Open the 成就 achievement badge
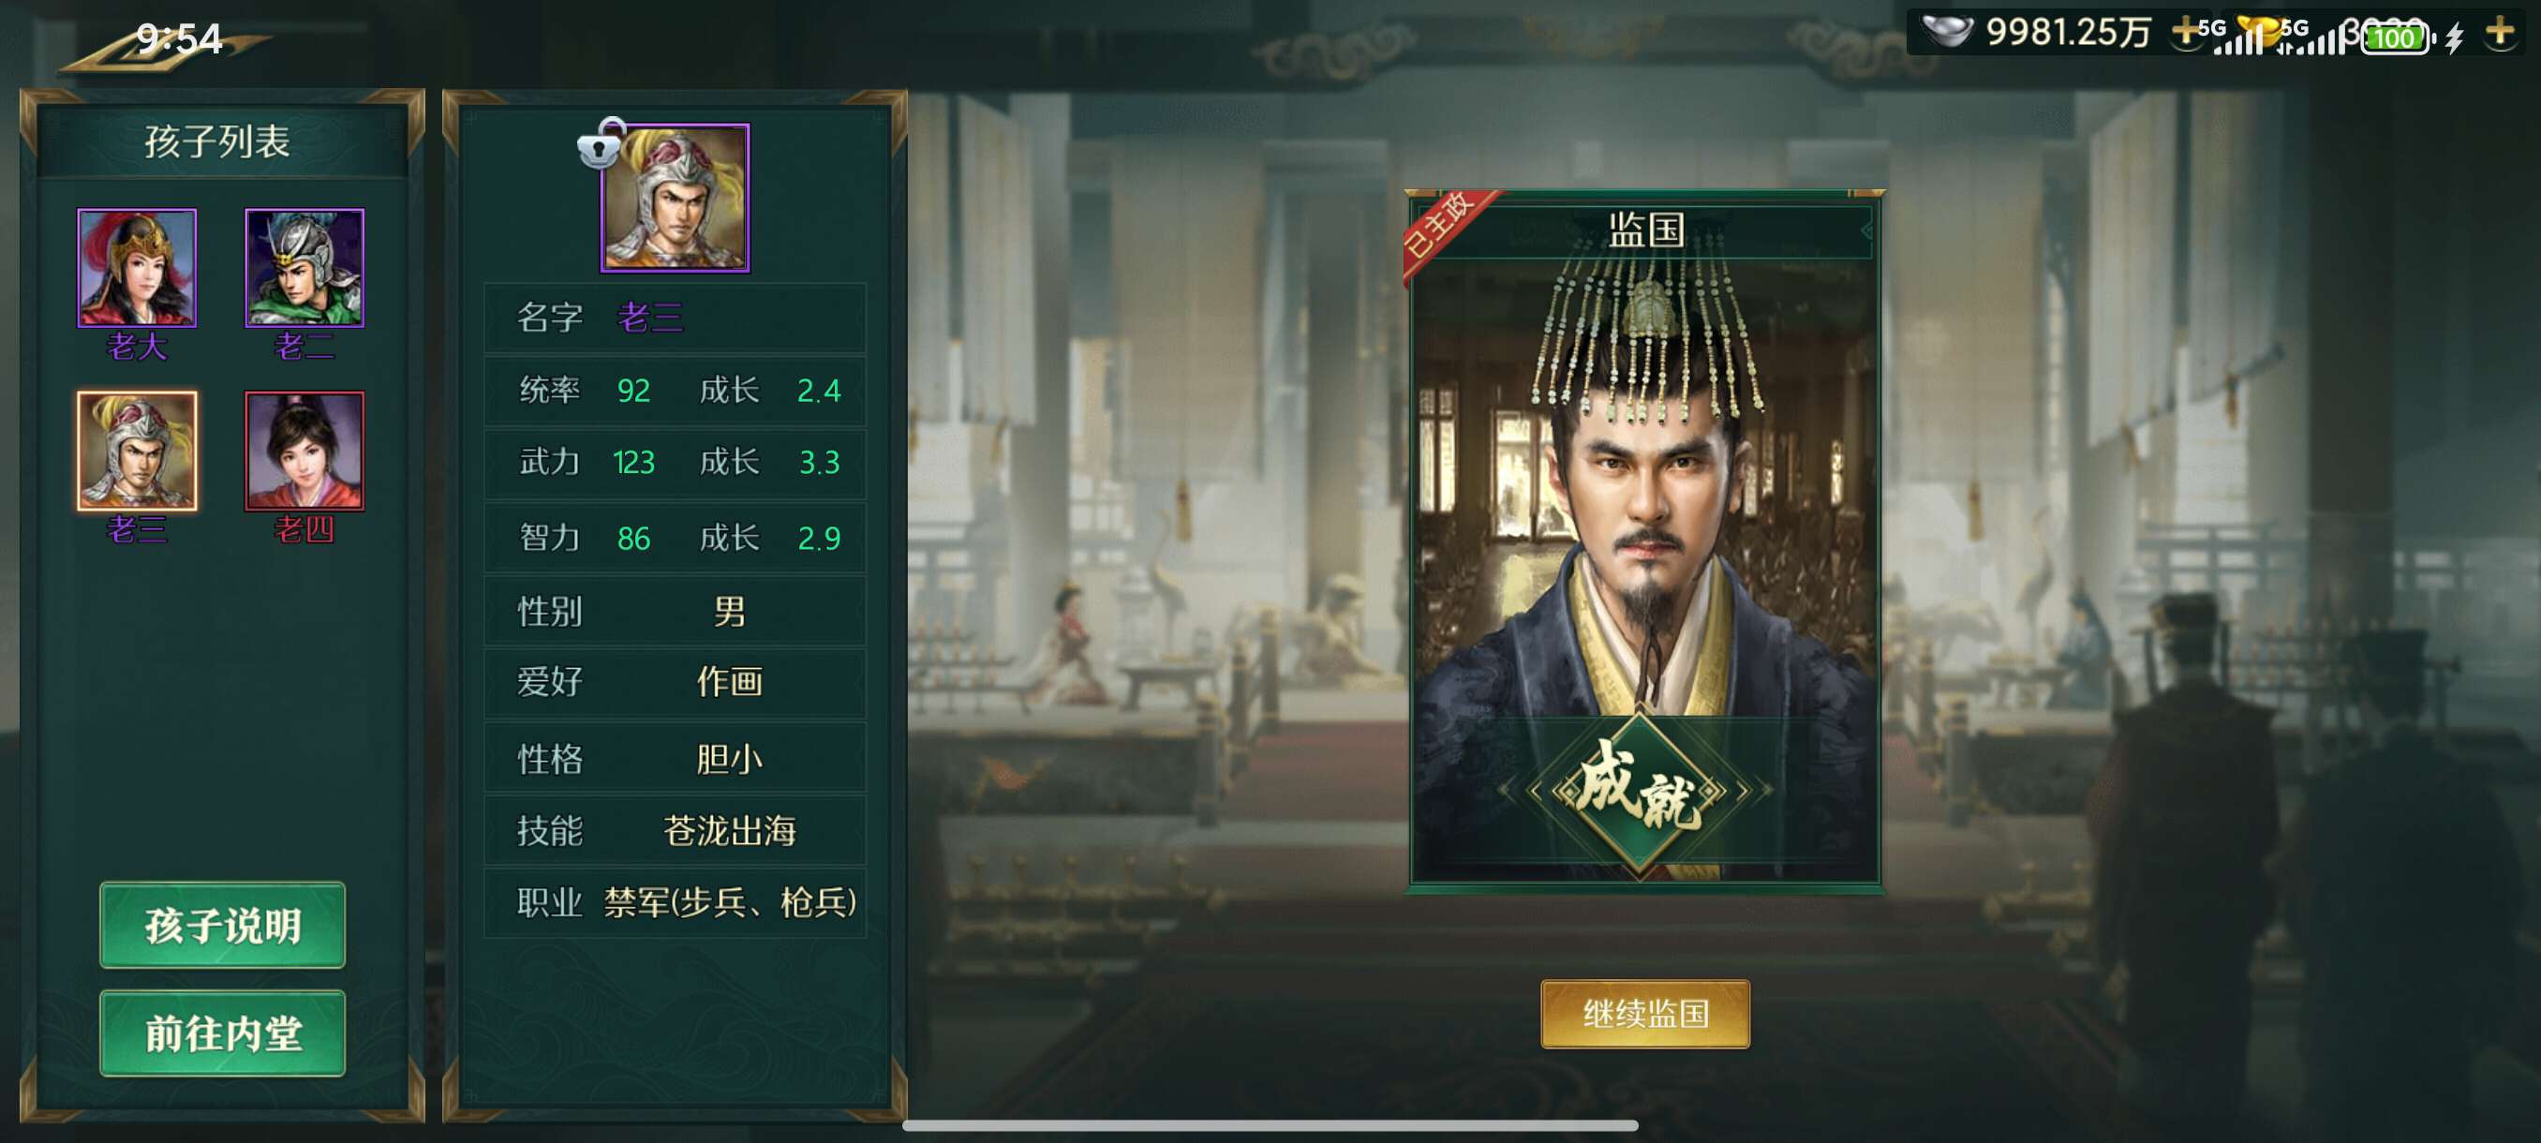 pyautogui.click(x=1639, y=790)
